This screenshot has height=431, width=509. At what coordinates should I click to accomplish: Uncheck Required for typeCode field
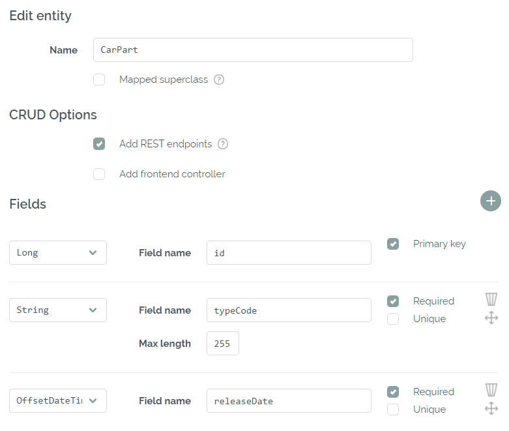point(393,301)
